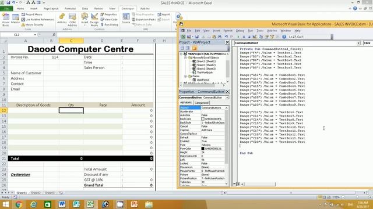Screen dimensions: 373x209
Task: Click Expansion Packs in XML group
Action: [x=144, y=19]
